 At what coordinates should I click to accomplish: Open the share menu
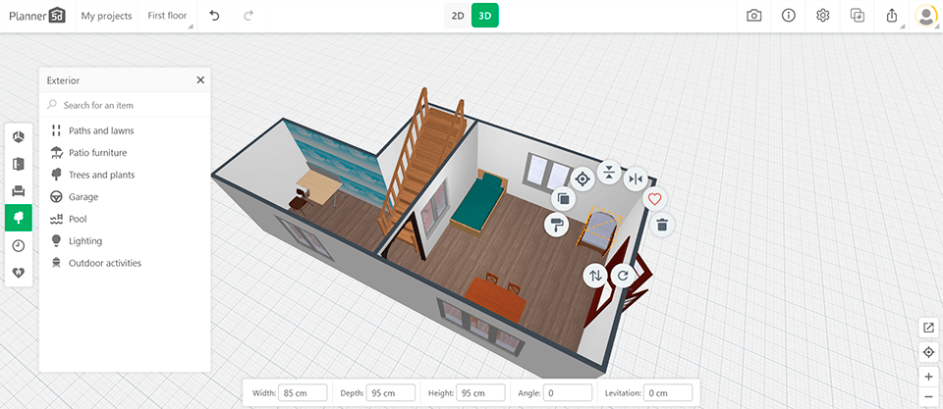[892, 17]
